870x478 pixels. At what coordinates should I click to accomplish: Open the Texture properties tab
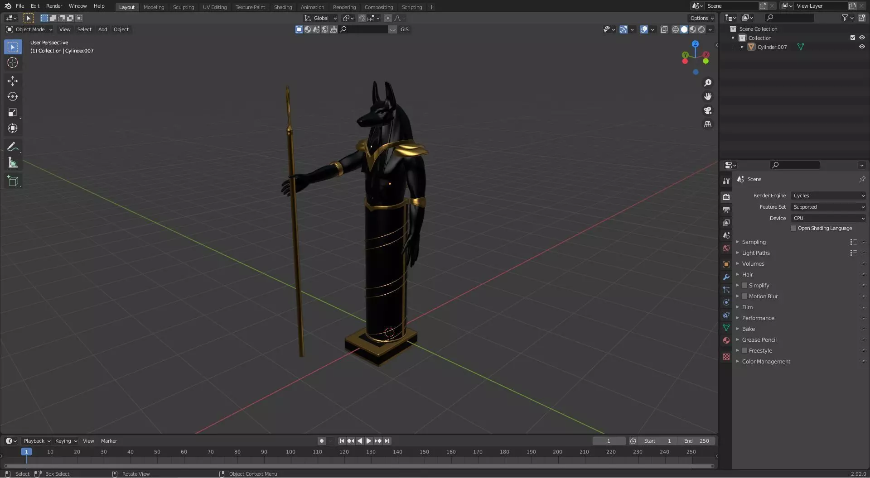[x=726, y=357]
